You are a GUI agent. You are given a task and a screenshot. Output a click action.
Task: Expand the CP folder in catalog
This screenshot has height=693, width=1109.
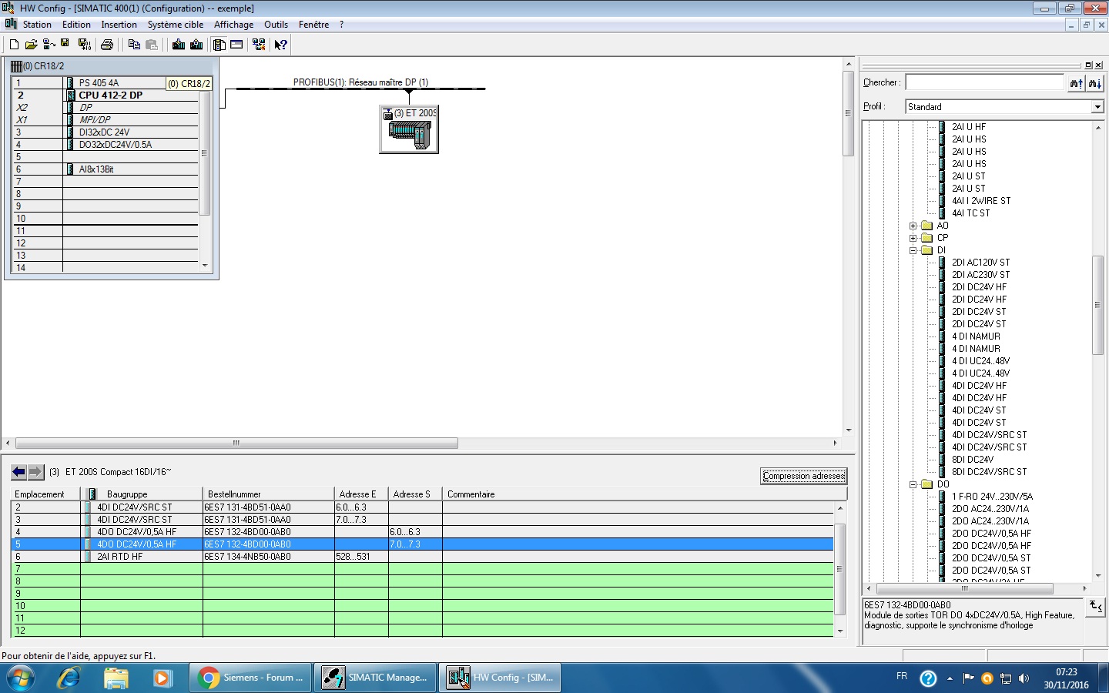pyautogui.click(x=913, y=238)
